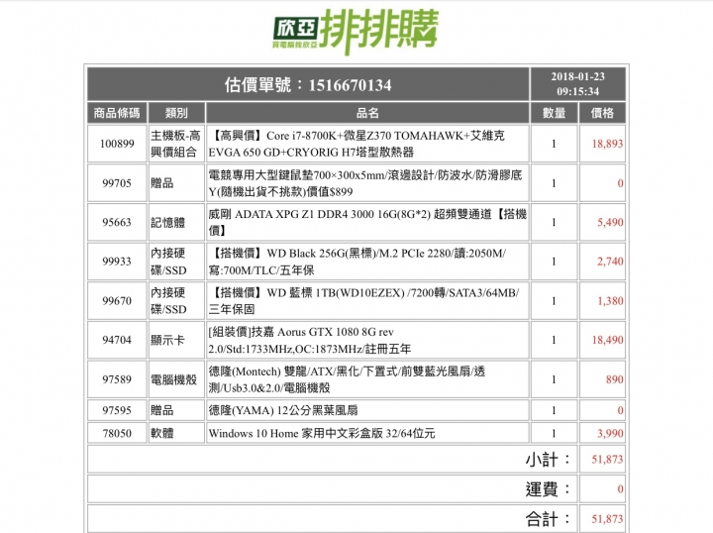This screenshot has width=713, height=533.
Task: Click 內接硬碟/SSD category in row 99933
Action: click(x=168, y=262)
